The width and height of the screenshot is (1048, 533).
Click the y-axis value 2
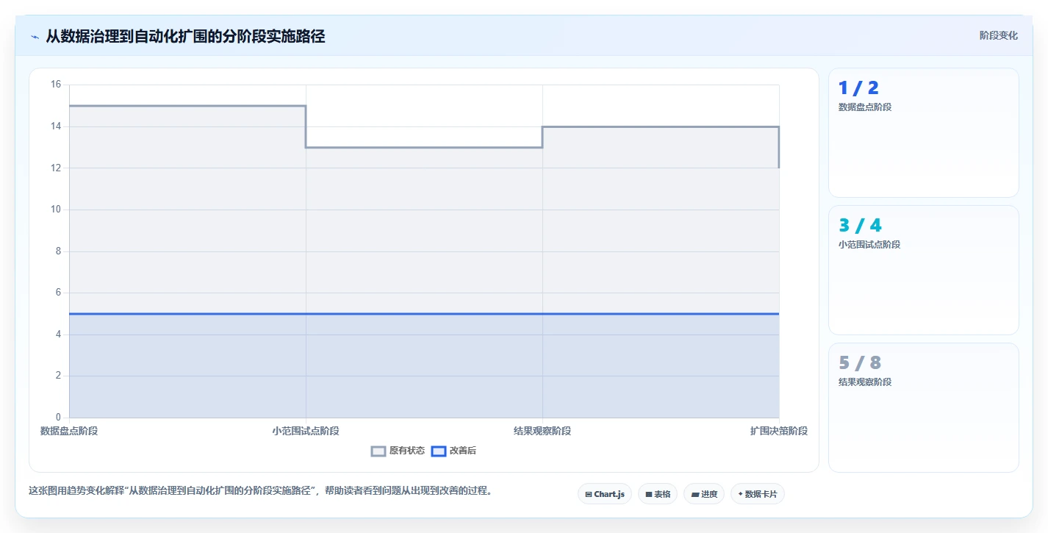click(59, 376)
